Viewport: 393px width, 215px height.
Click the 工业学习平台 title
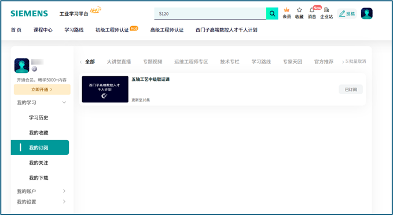(x=74, y=14)
